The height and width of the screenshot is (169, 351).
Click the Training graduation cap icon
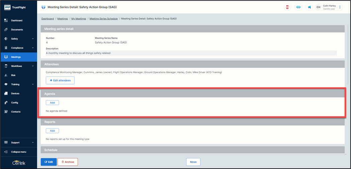[6, 84]
